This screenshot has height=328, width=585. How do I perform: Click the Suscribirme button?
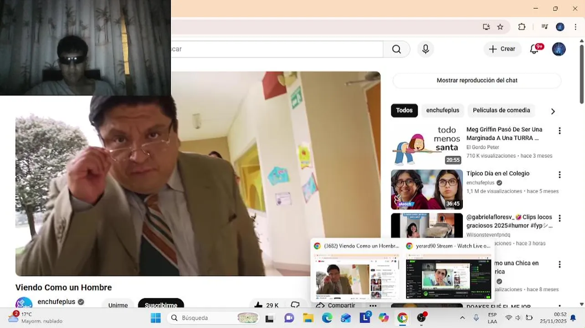point(161,305)
